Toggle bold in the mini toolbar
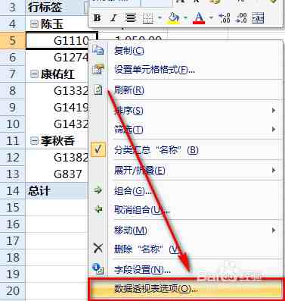285x301 pixels. point(97,18)
